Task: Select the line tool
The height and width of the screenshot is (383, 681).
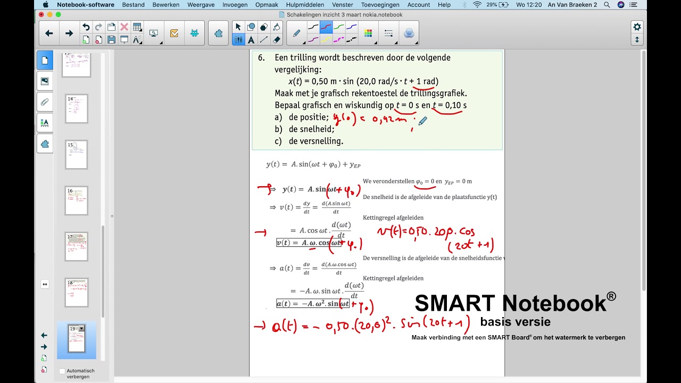Action: [x=263, y=40]
